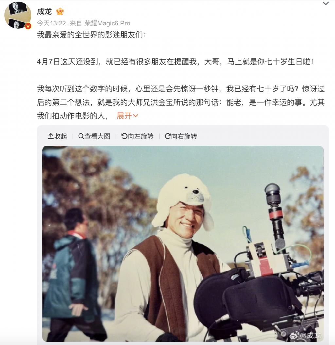This screenshot has height=345, width=335.
Task: Open the post options chevron menu
Action: click(326, 3)
